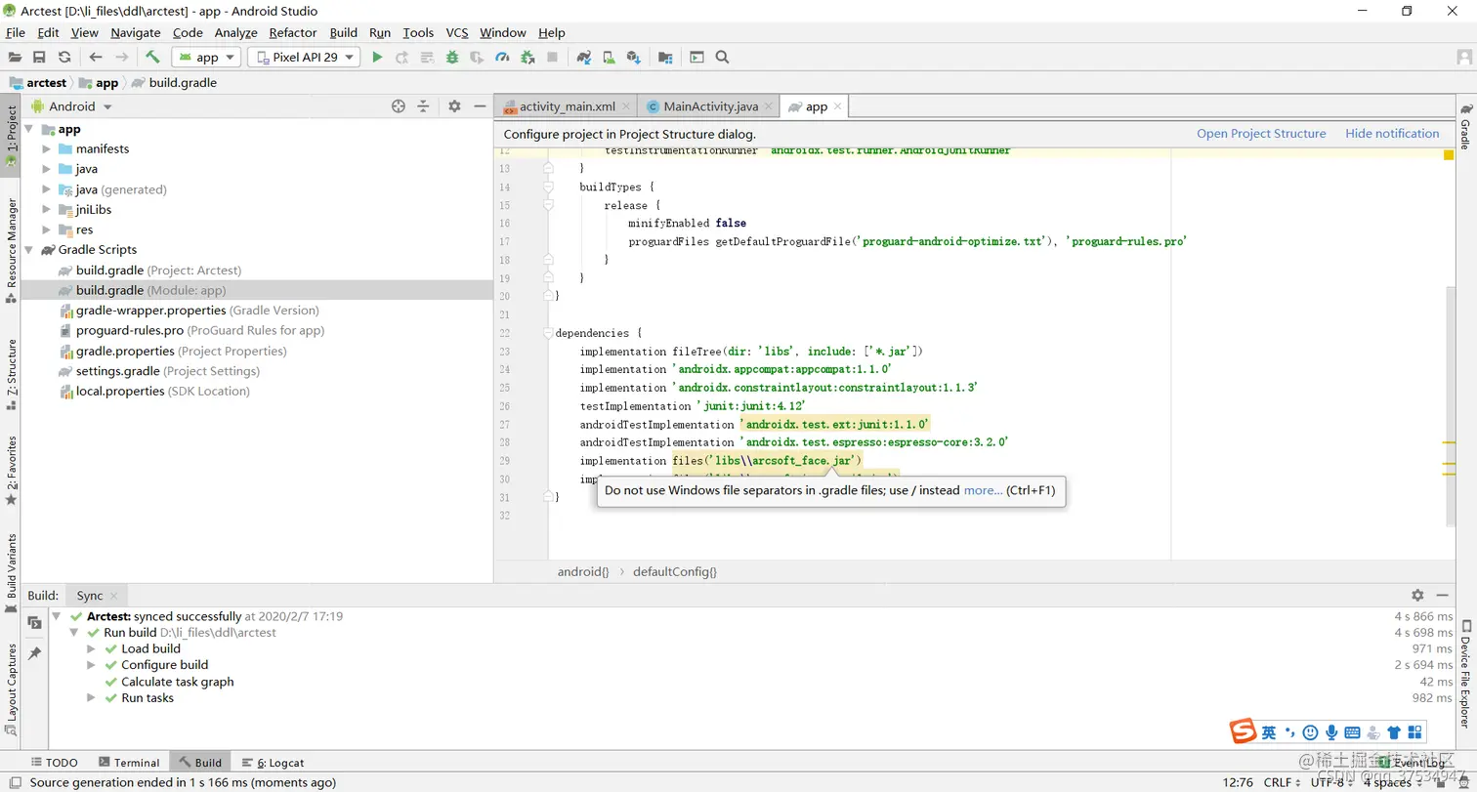This screenshot has height=792, width=1477.
Task: Click the more... link in the tooltip
Action: [x=983, y=490]
